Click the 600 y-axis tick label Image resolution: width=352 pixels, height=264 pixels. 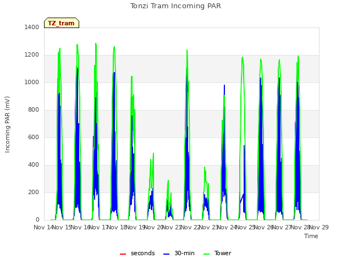[x=34, y=137]
